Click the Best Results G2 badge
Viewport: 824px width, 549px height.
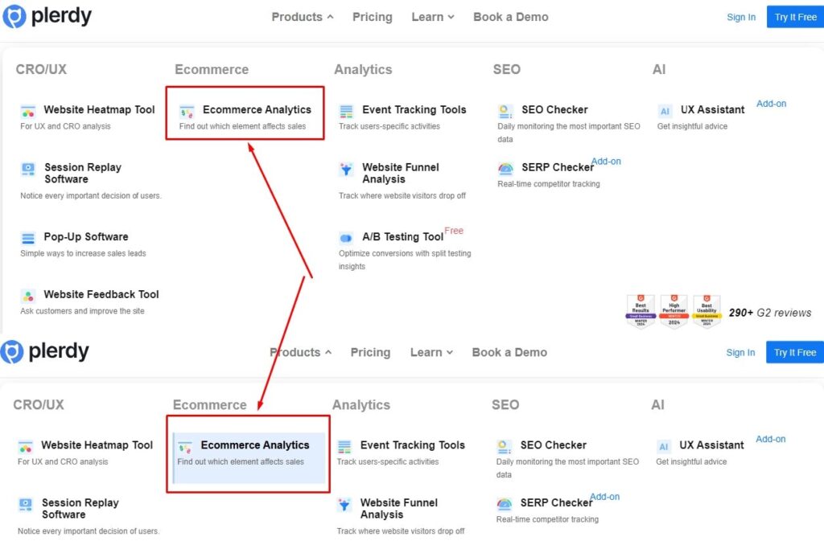641,309
